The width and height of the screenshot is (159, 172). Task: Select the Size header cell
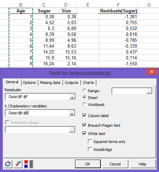(x=66, y=11)
